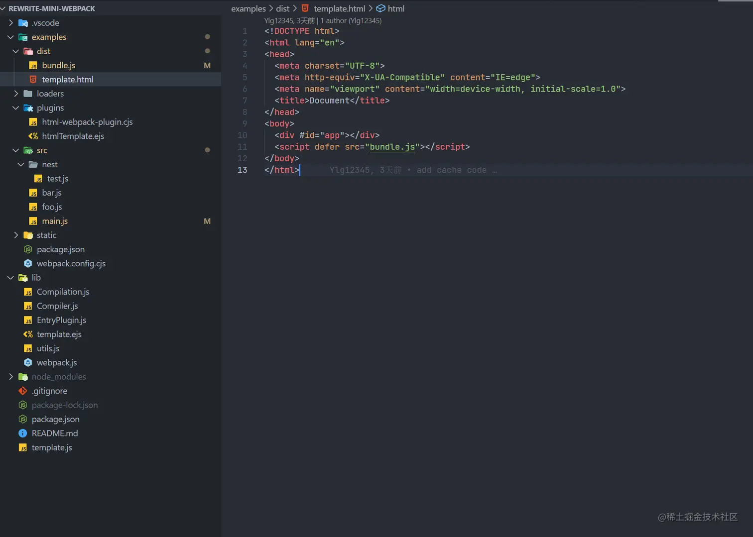
Task: Click the modified M badge beside bundle.js
Action: click(207, 65)
